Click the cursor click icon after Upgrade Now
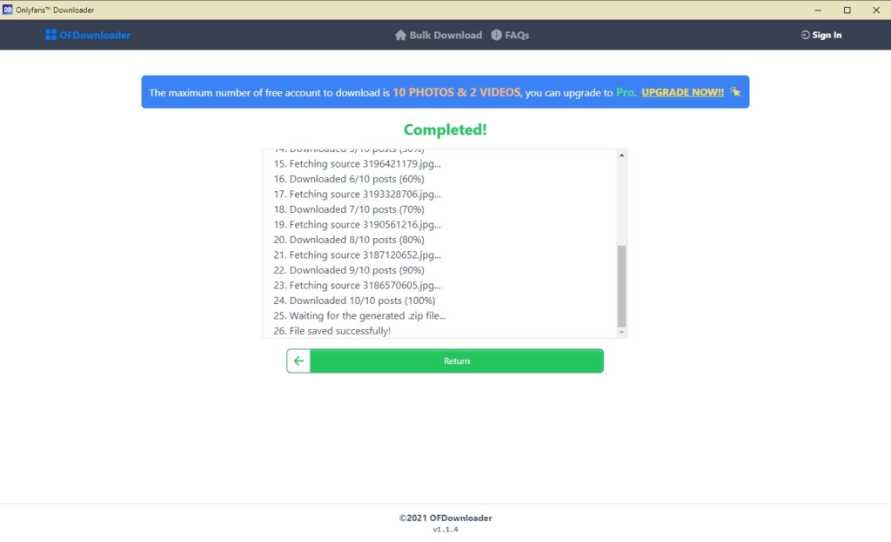The height and width of the screenshot is (542, 891). (735, 91)
